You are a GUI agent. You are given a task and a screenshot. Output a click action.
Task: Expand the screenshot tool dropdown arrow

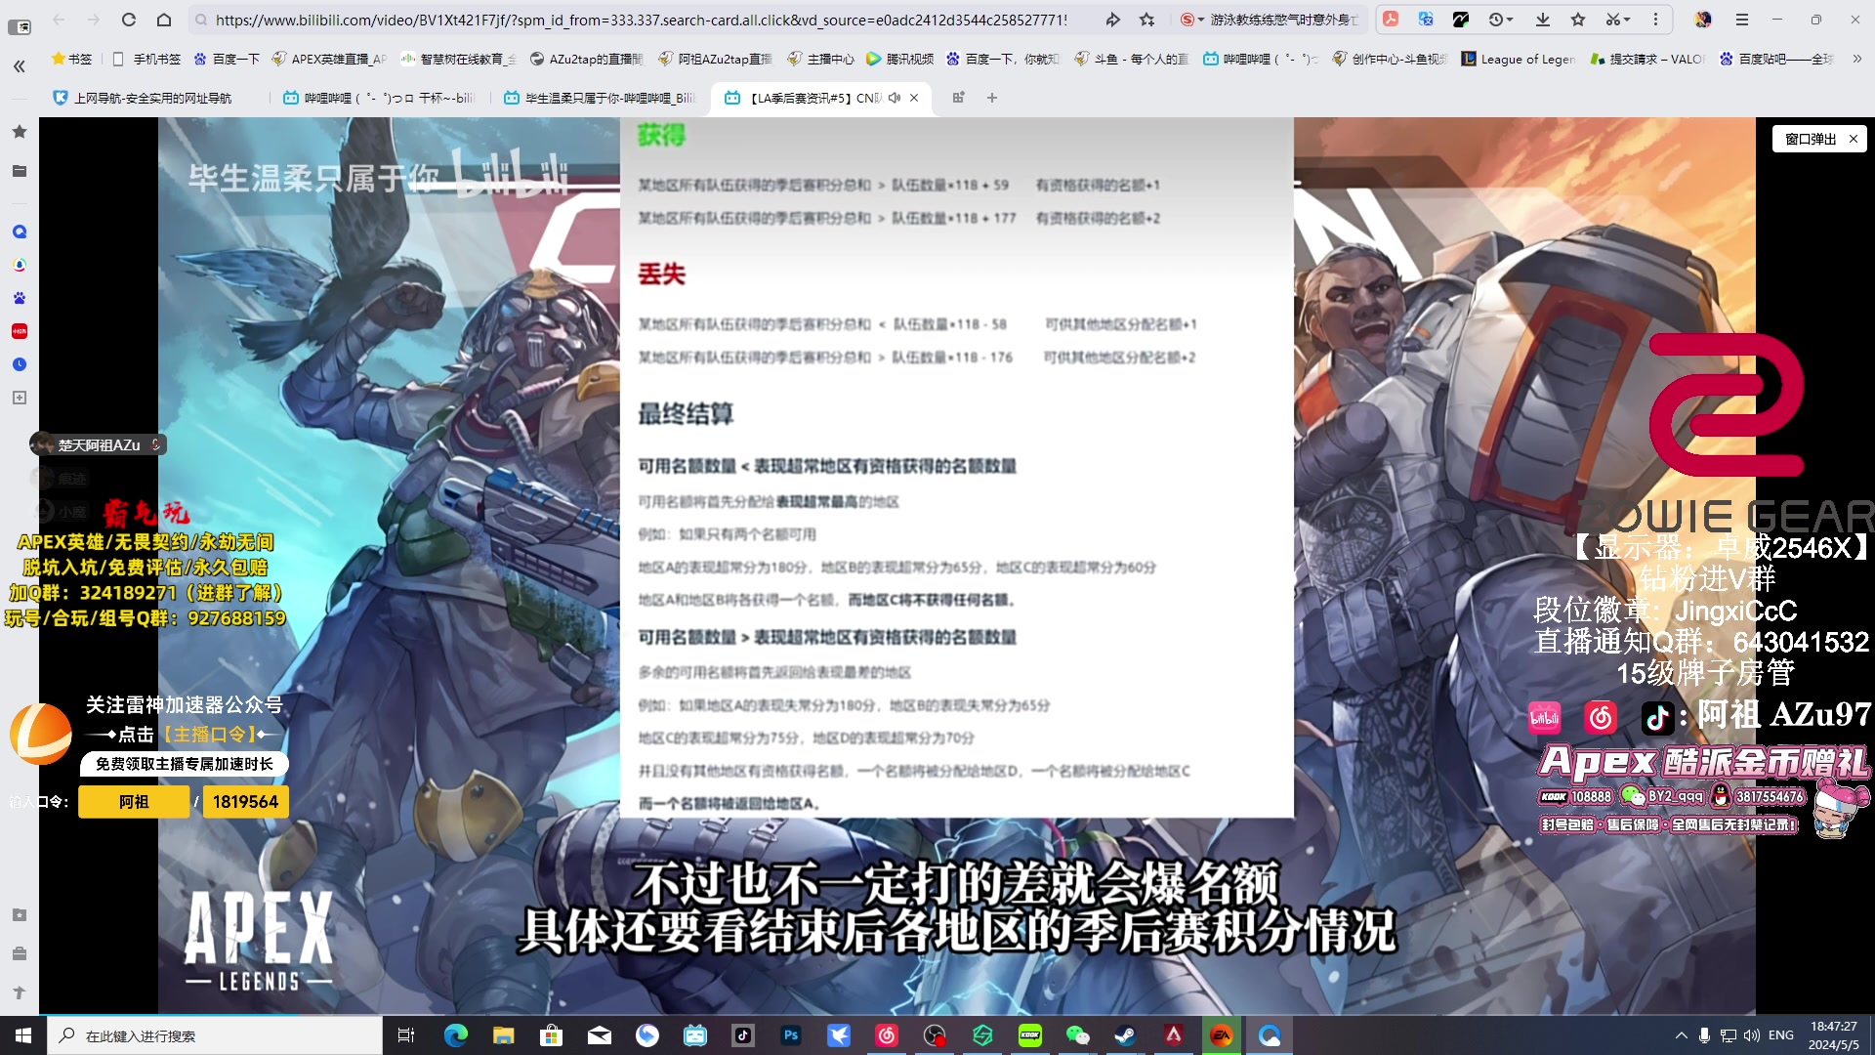[x=1627, y=20]
